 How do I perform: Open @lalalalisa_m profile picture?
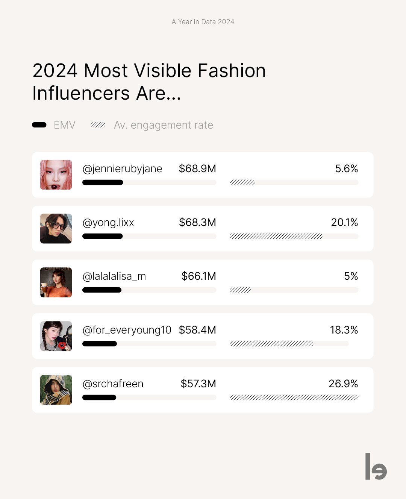(x=56, y=282)
